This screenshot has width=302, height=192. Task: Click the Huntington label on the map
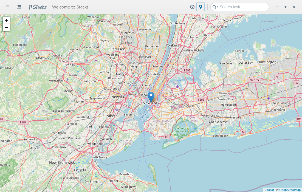(267, 62)
